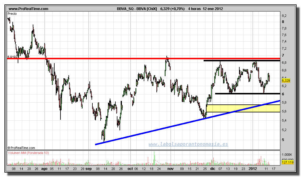Click the "12 ene 2012" date label
This screenshot has width=301, height=177.
[213, 9]
